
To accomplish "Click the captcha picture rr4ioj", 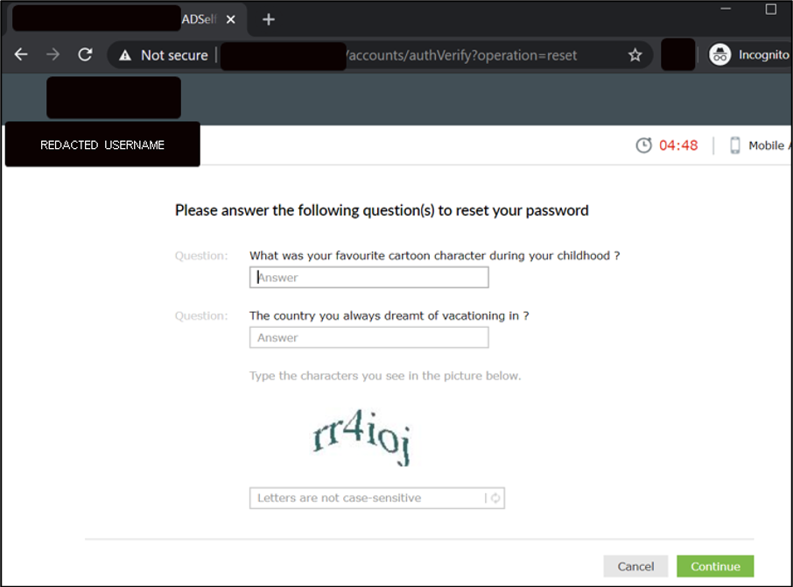I will pyautogui.click(x=361, y=436).
